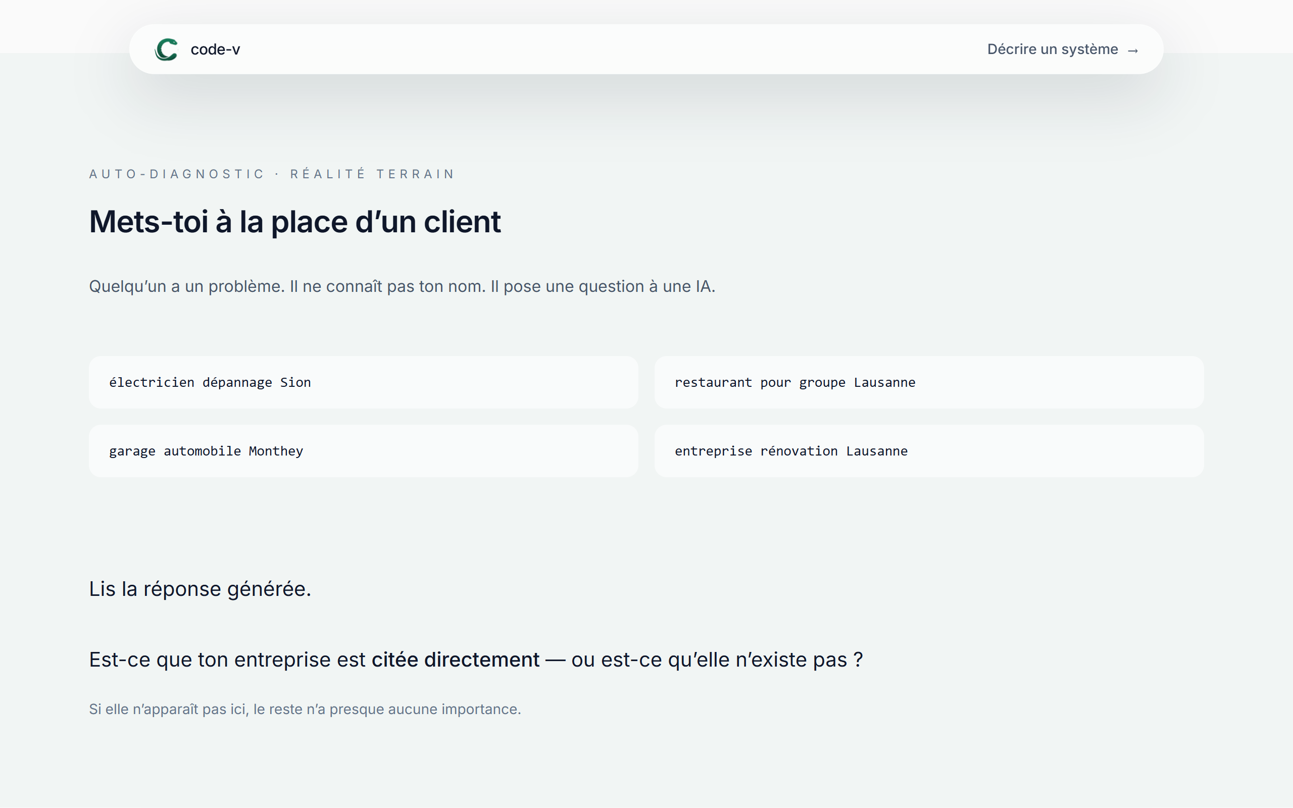Screen dimensions: 1293x808
Task: Click the bold citée directement phrase
Action: [x=455, y=660]
